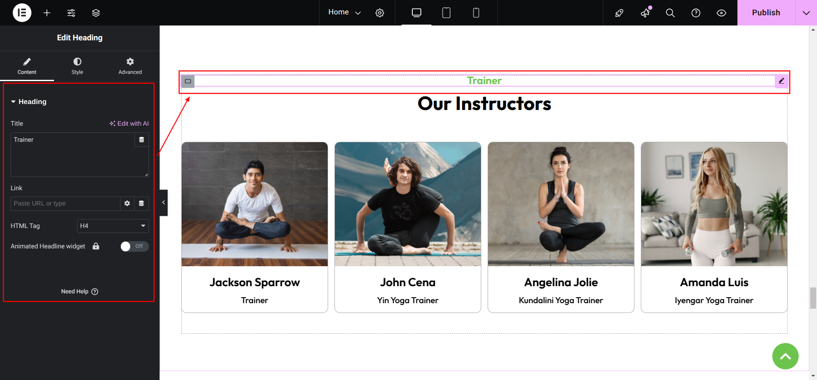
Task: Click the Edit Heading panel title
Action: coord(80,38)
